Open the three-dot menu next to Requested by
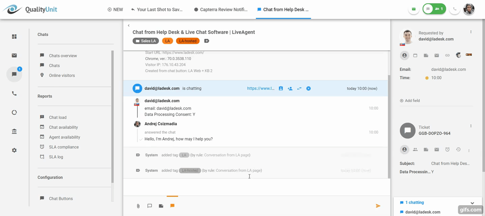 pos(471,31)
